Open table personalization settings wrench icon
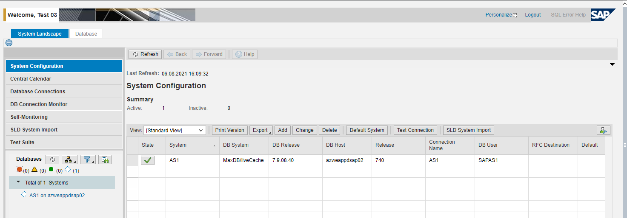 [x=603, y=130]
